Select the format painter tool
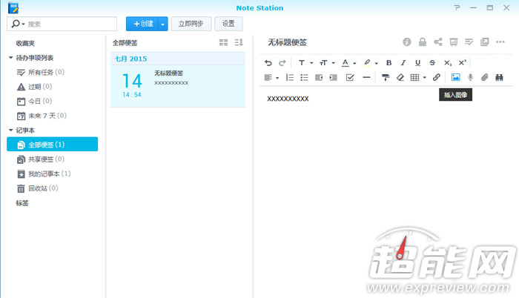519x298 pixels. tap(386, 78)
